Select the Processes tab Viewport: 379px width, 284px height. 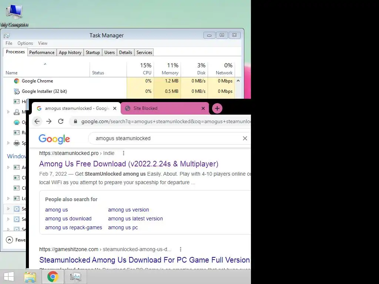point(15,52)
